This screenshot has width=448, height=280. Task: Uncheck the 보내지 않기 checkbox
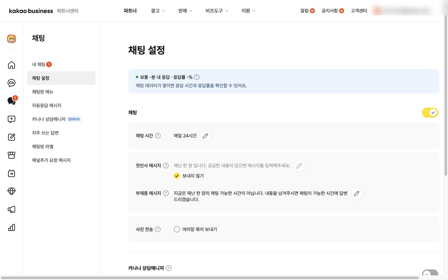coord(177,176)
